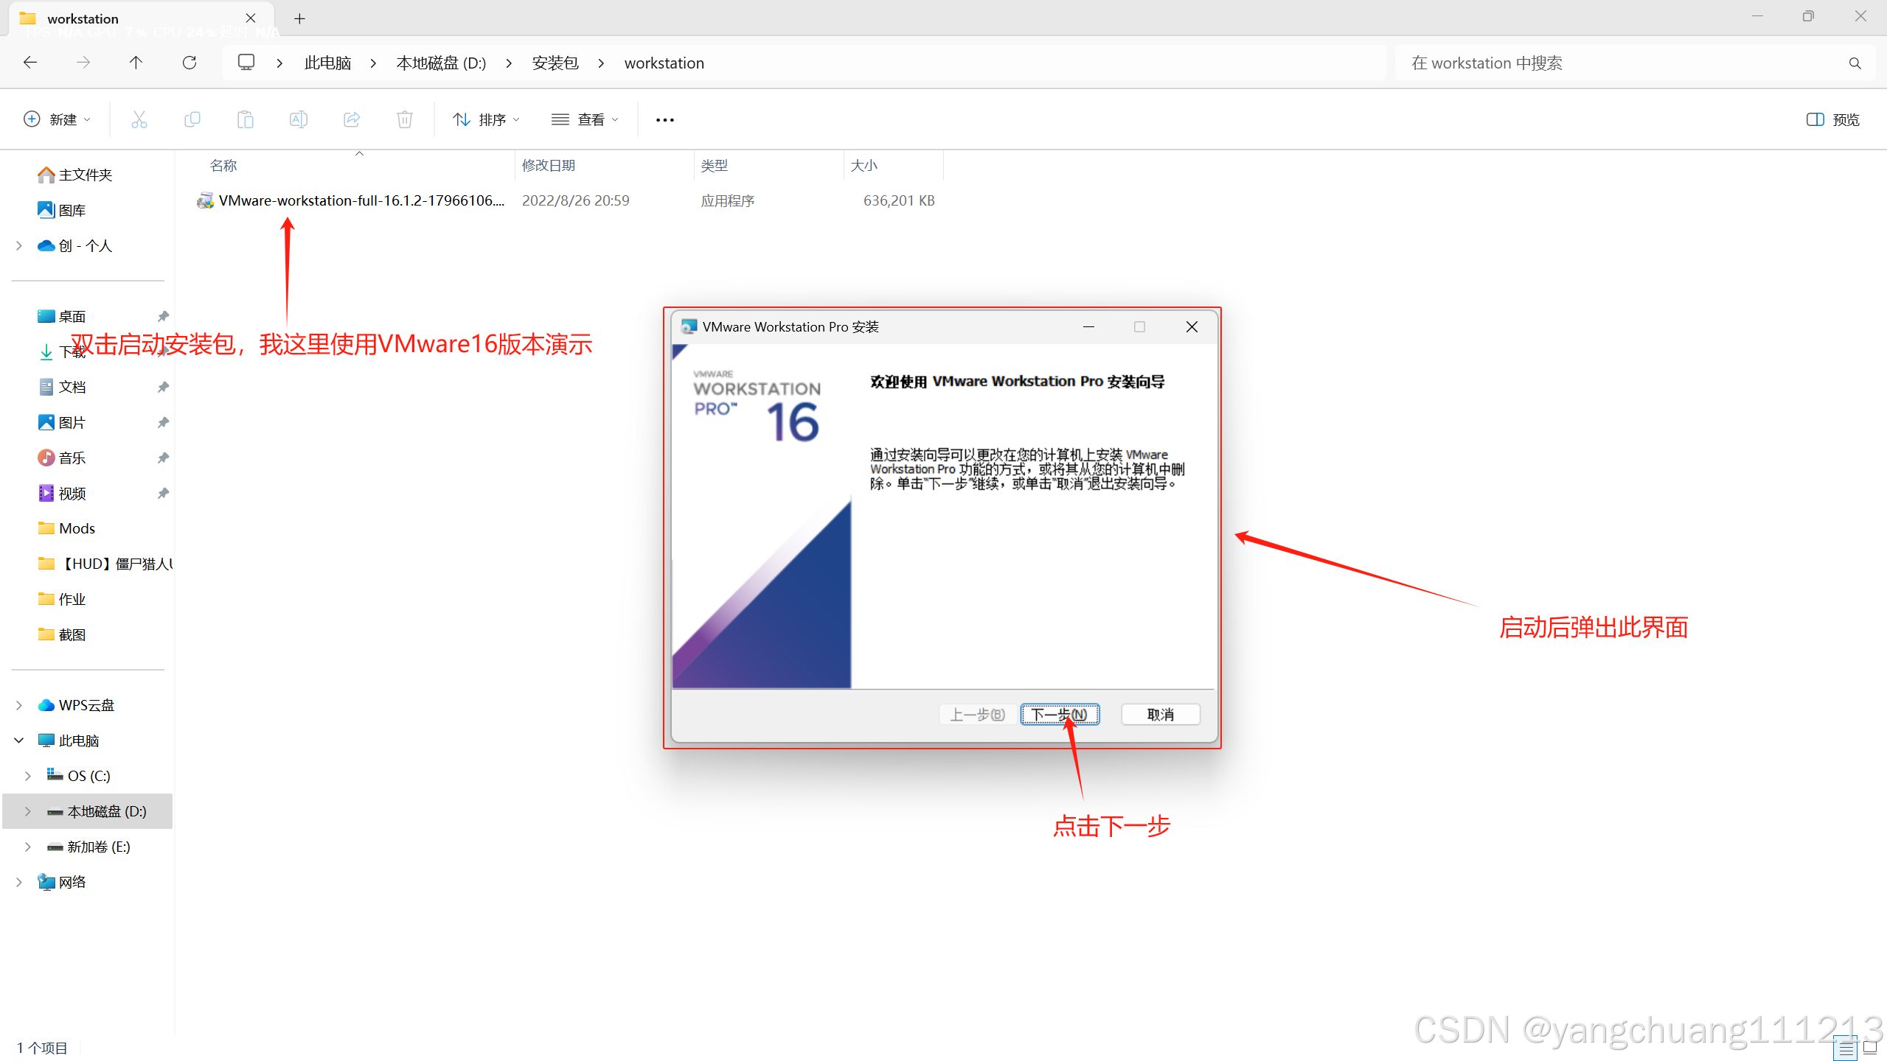
Task: Click the 本地磁盘 (D:) breadcrumb
Action: 442,63
